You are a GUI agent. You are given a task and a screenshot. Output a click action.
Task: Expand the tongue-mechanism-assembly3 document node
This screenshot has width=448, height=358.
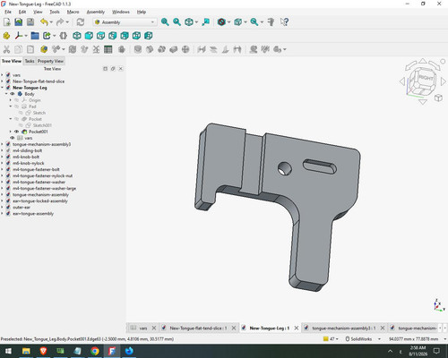click(3, 144)
